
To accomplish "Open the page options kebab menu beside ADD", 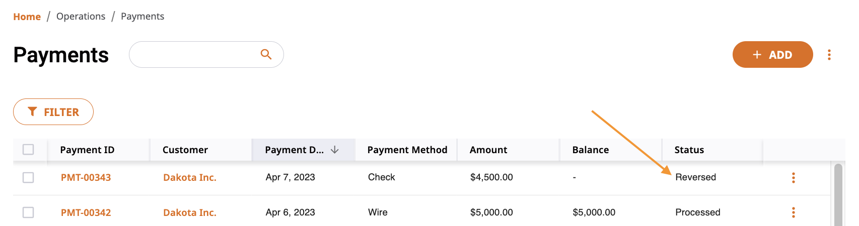I will 829,55.
